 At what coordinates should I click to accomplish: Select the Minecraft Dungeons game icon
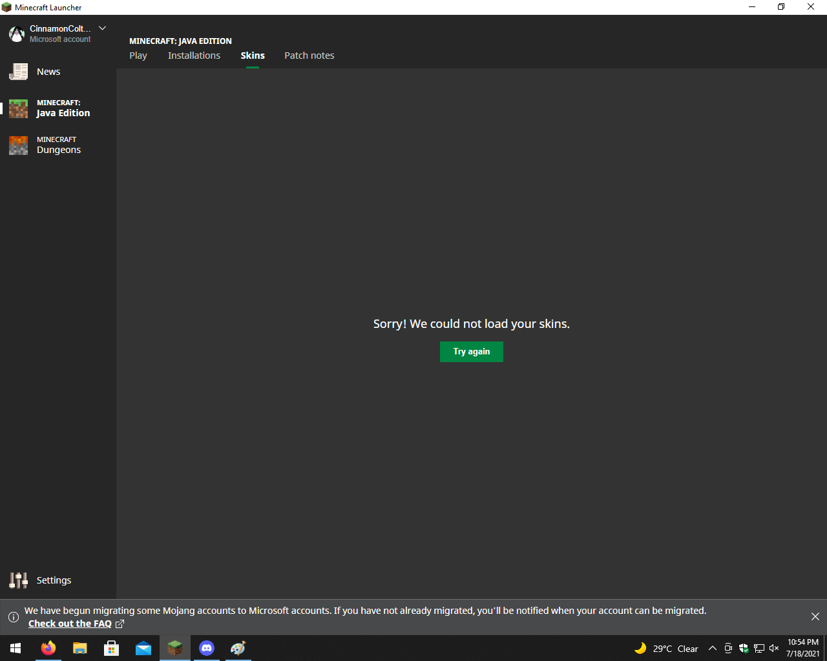click(x=18, y=145)
